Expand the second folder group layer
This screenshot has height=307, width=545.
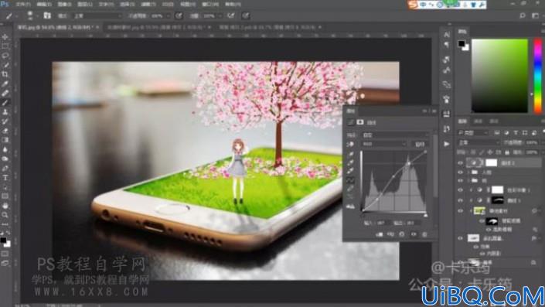coord(468,181)
